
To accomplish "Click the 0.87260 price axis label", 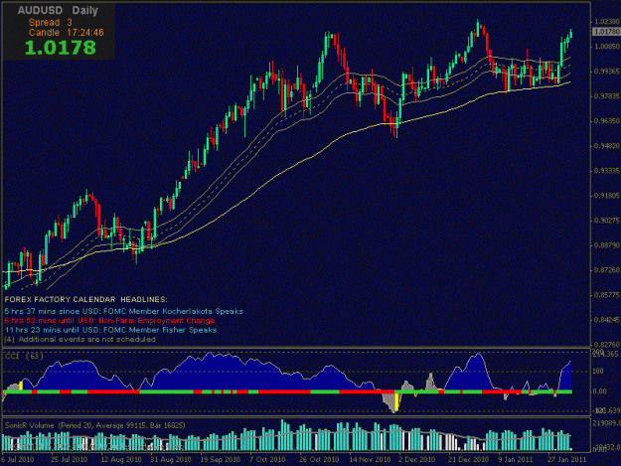I will (x=606, y=270).
